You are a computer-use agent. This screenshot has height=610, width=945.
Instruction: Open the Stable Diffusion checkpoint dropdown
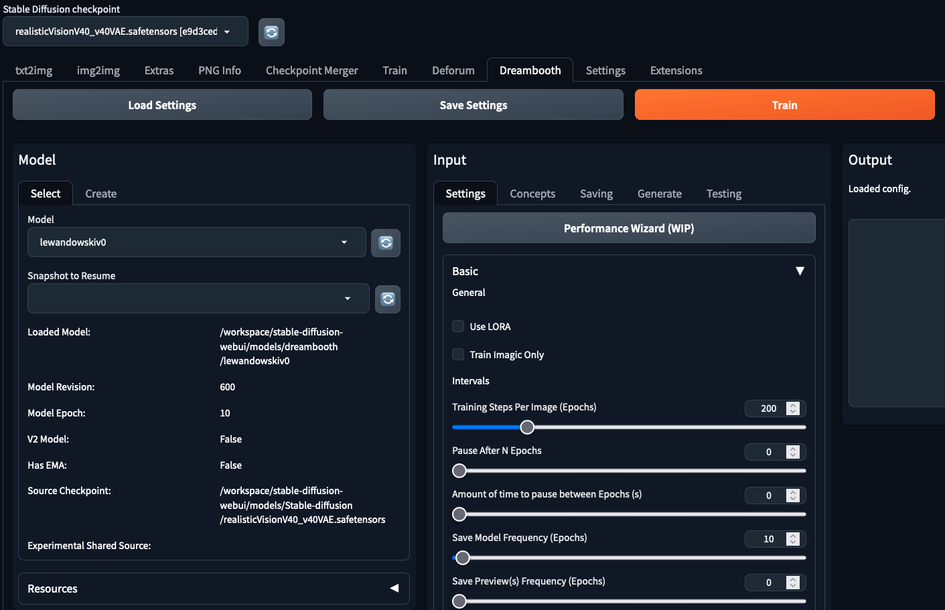125,31
